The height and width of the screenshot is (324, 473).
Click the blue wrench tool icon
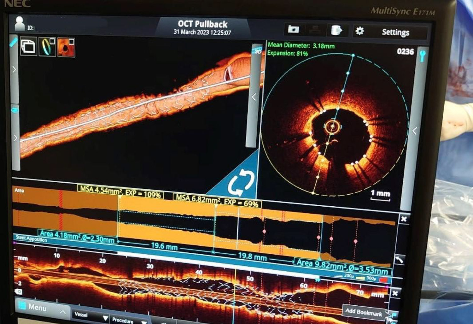click(422, 56)
